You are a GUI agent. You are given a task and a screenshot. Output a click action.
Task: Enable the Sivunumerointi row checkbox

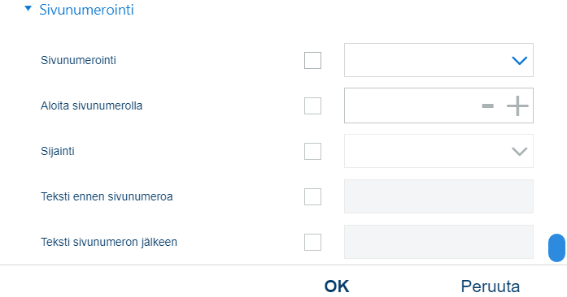(x=313, y=60)
